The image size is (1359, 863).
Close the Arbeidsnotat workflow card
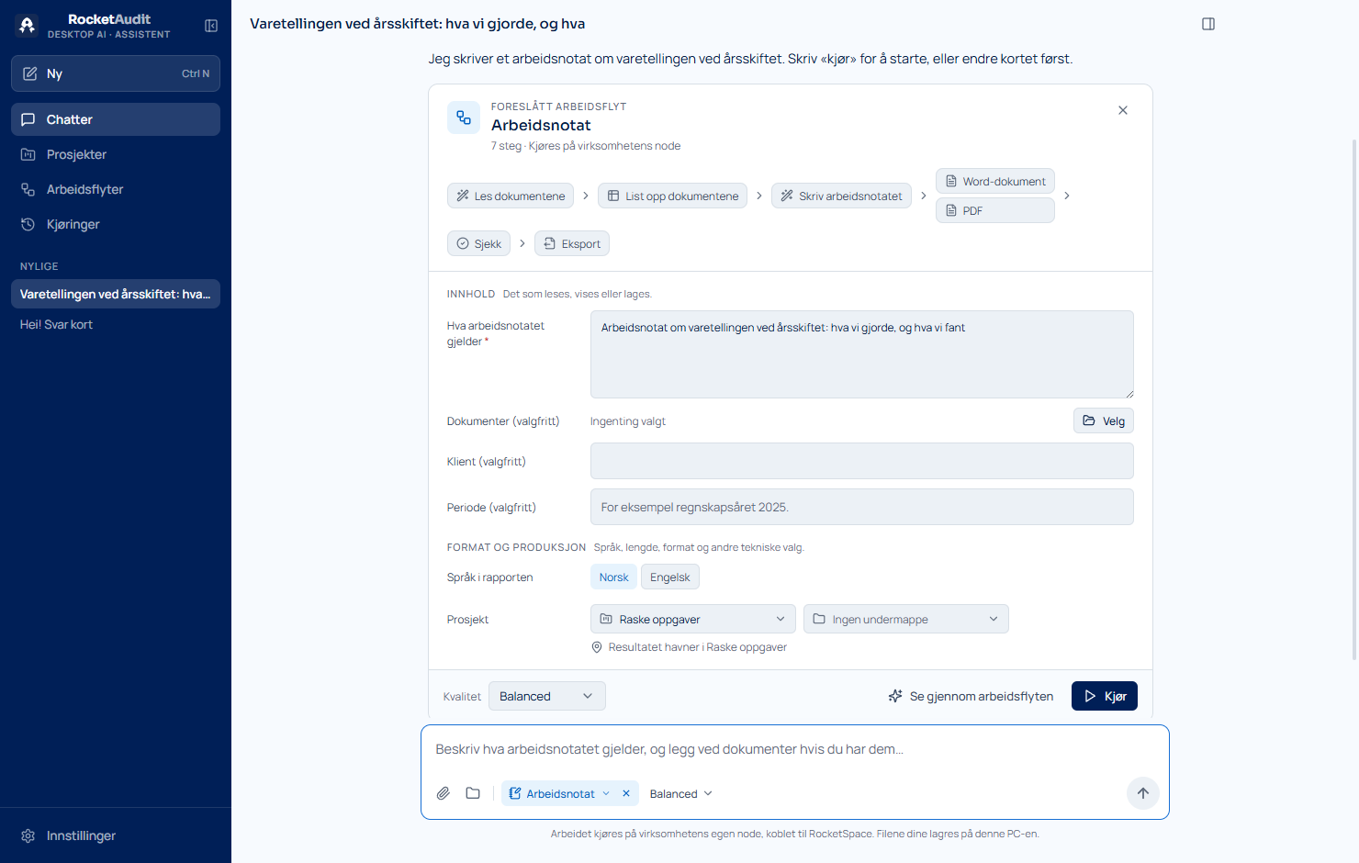(1123, 110)
